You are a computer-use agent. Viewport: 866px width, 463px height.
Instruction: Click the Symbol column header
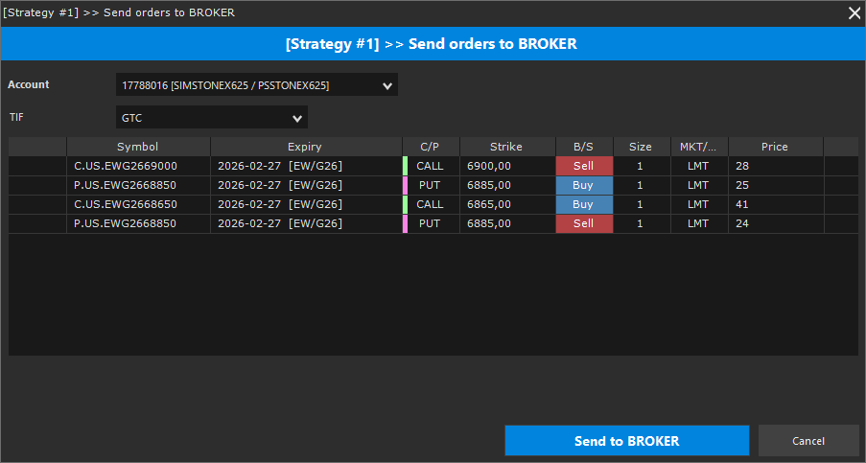(138, 147)
